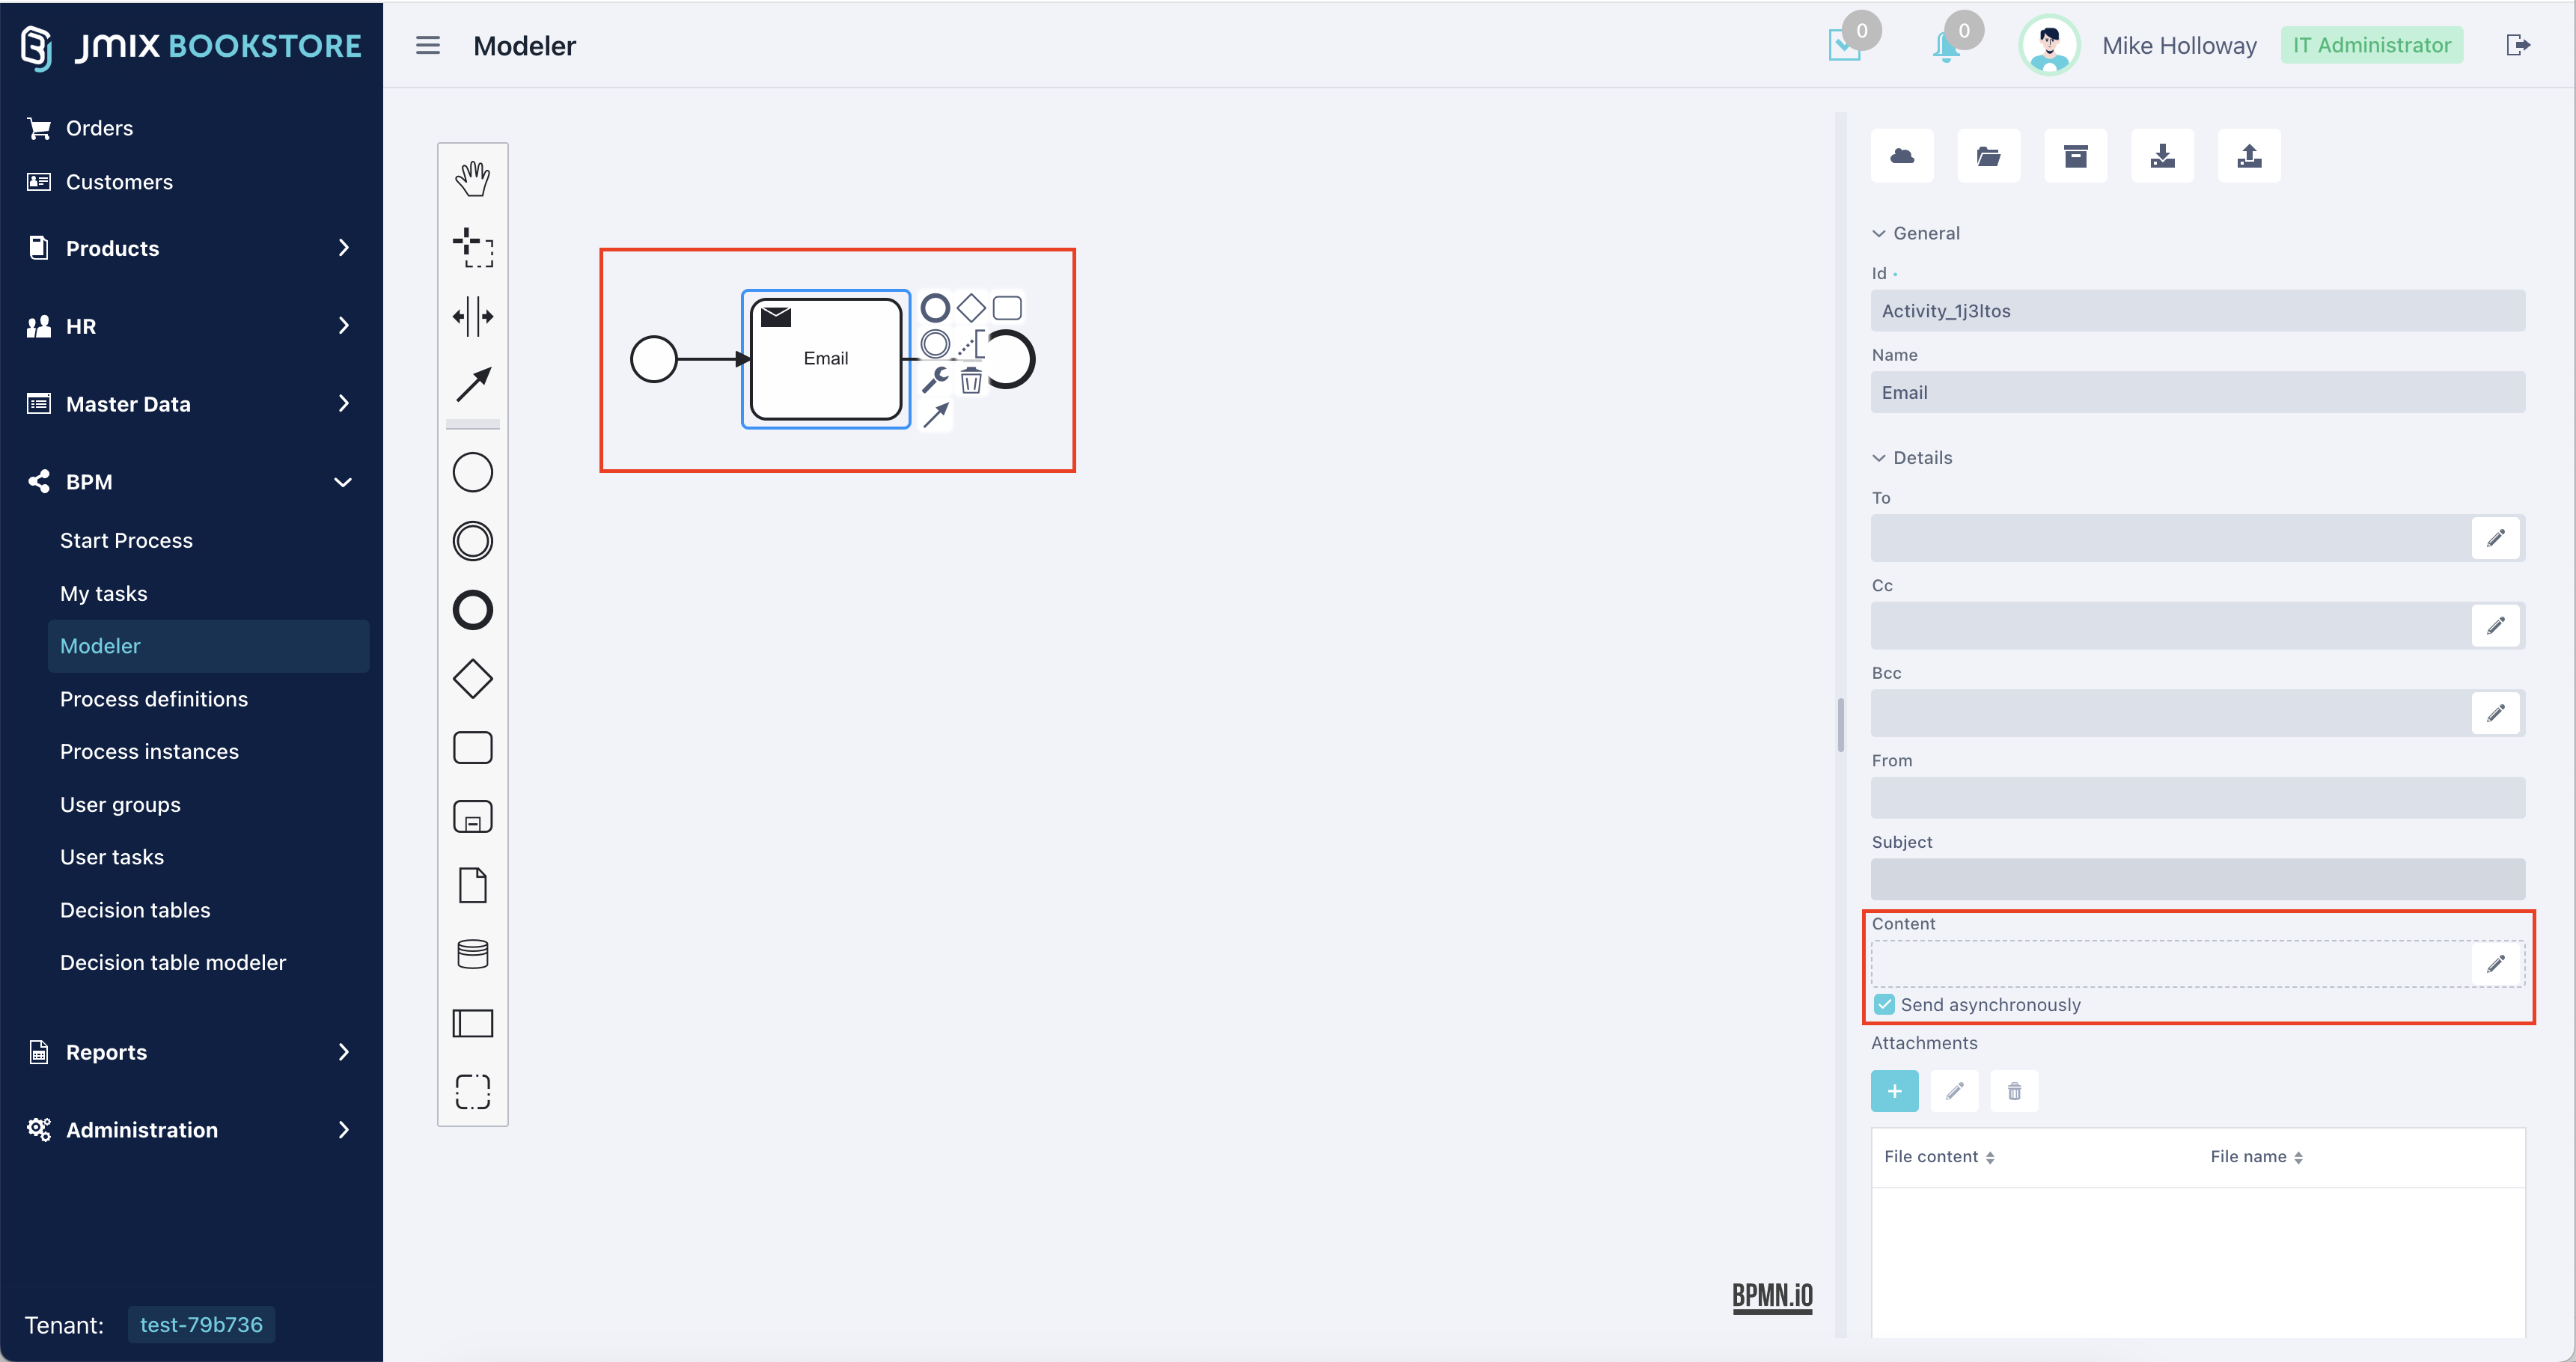
Task: Create a group element from the palette
Action: click(472, 1091)
